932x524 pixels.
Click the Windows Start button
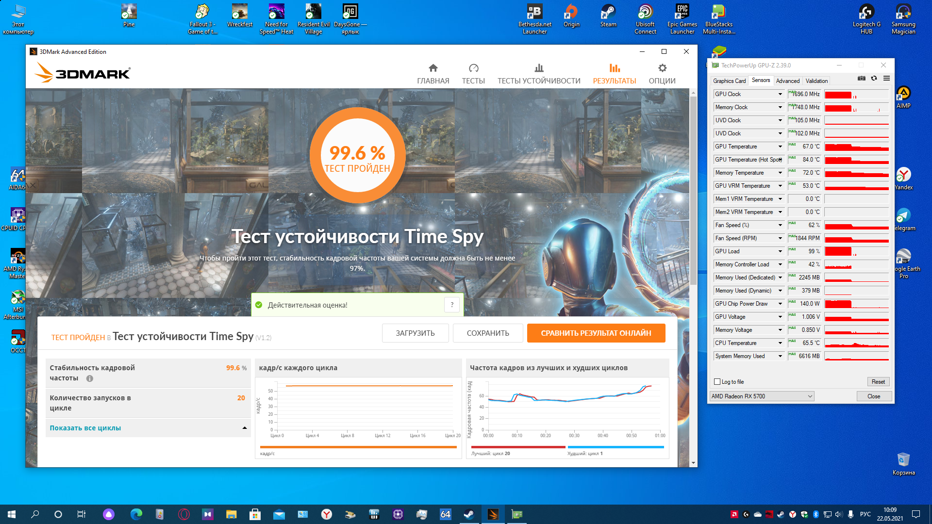click(x=12, y=514)
